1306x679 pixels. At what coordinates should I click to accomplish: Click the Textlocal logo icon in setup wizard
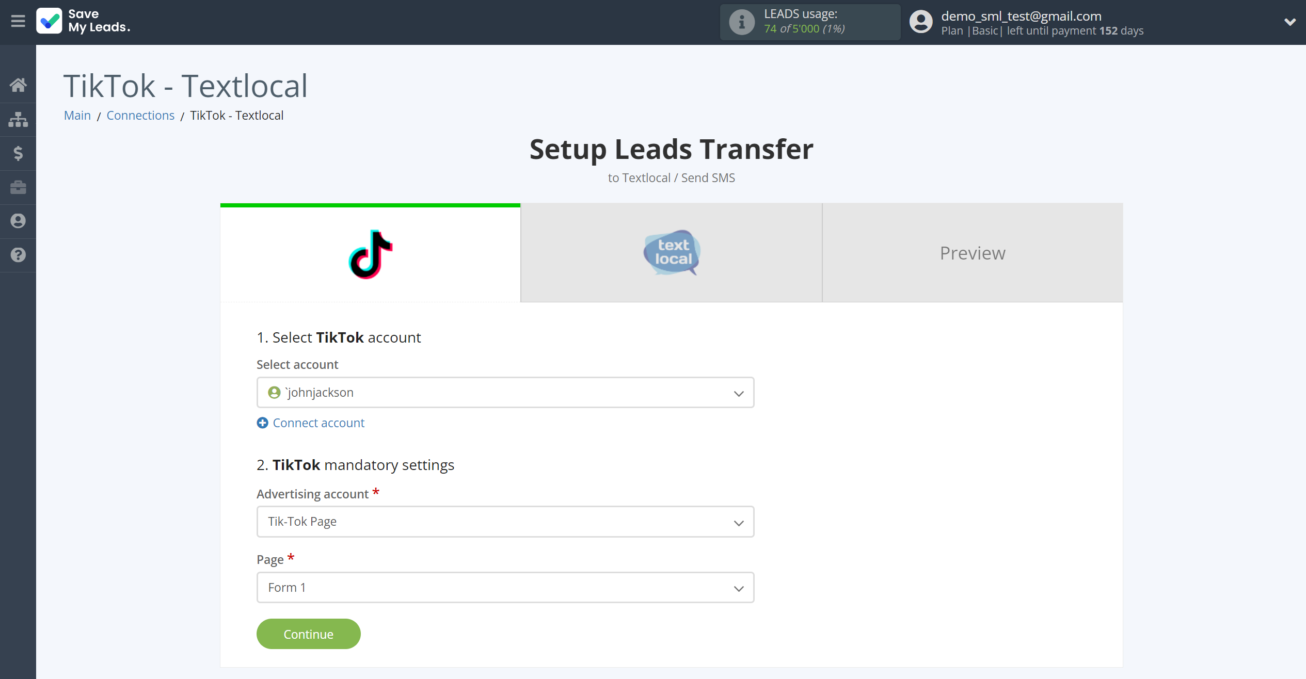coord(672,253)
